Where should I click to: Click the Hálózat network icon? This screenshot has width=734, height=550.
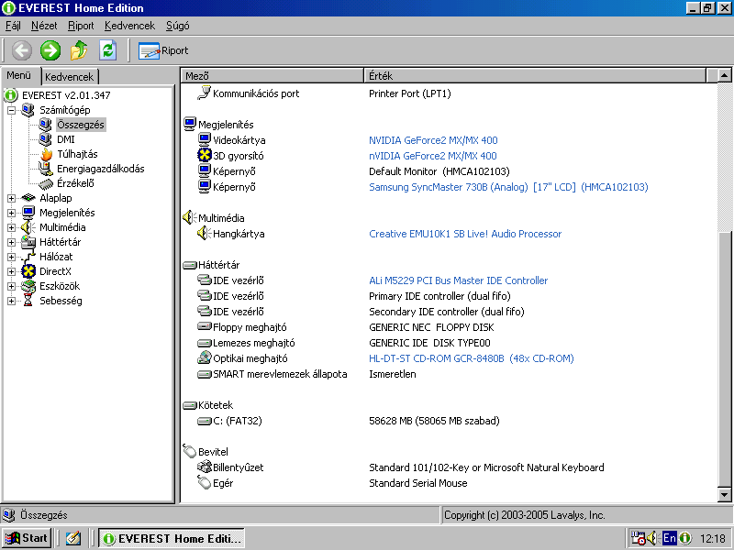click(x=28, y=257)
